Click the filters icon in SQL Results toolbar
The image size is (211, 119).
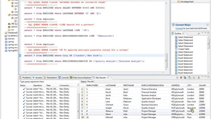click(x=198, y=78)
